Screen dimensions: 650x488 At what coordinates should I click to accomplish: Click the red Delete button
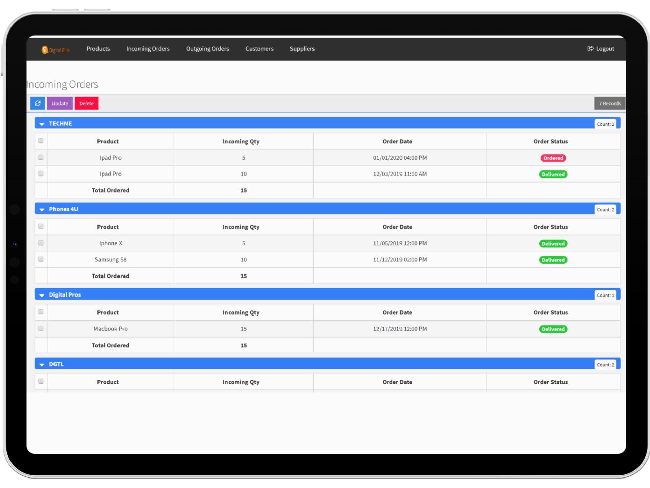(87, 103)
